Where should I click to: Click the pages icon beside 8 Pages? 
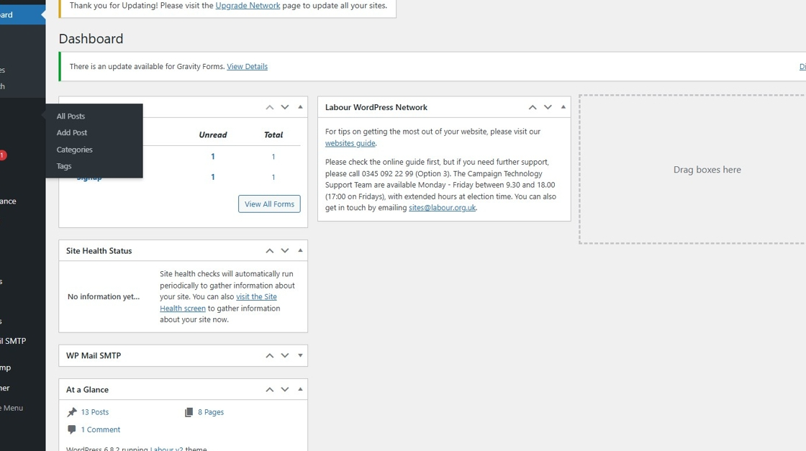189,412
